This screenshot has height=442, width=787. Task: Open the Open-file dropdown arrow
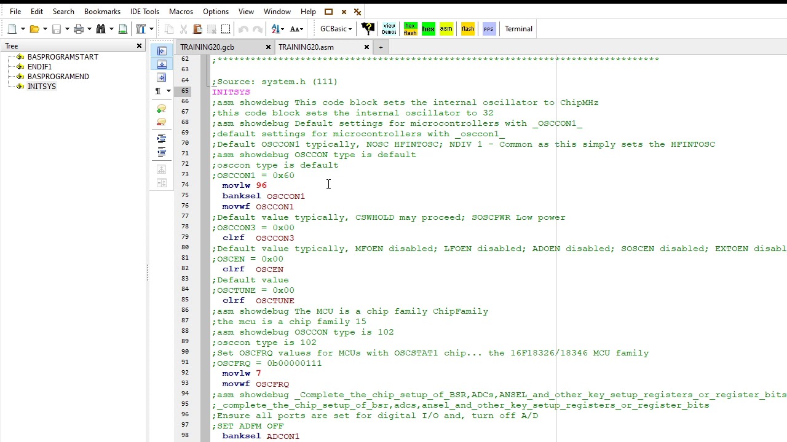[45, 29]
